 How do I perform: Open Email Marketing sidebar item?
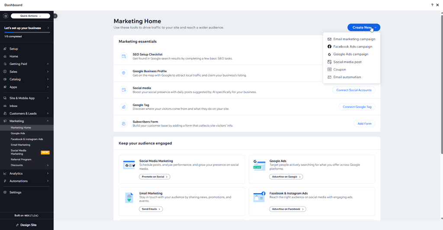click(20, 145)
